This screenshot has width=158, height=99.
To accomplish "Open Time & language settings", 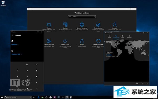I will (49, 43).
